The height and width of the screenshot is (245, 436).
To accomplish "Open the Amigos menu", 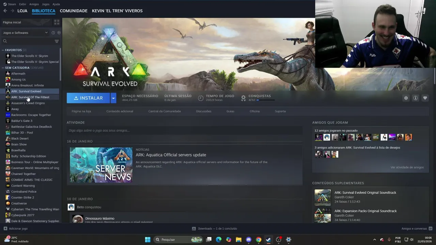I will pos(34,4).
